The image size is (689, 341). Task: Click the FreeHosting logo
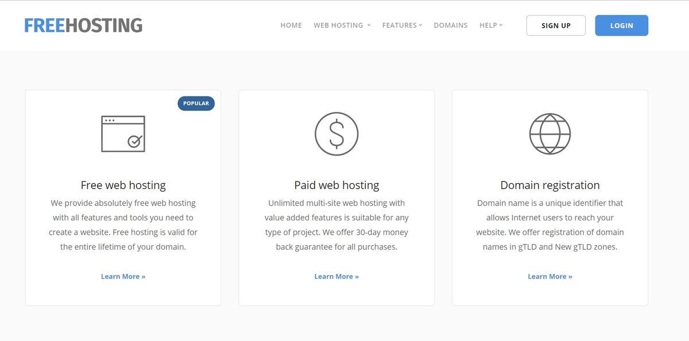[x=83, y=25]
